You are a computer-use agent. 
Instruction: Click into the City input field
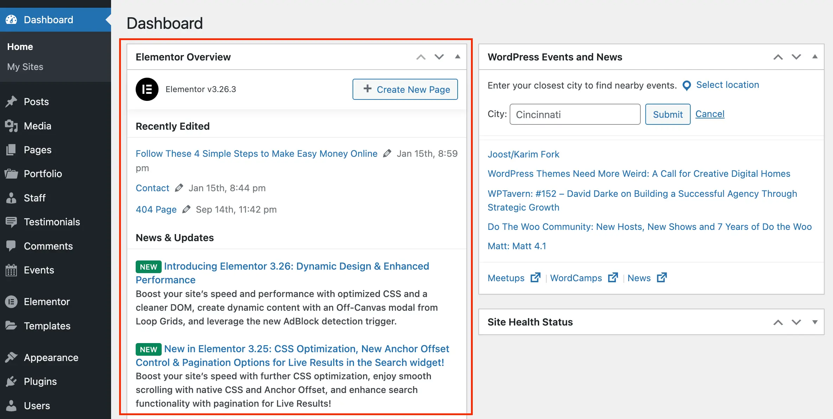[x=575, y=114]
